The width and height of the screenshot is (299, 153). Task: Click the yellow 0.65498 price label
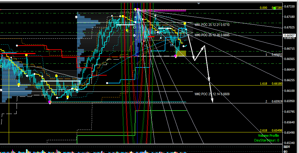[277, 131]
